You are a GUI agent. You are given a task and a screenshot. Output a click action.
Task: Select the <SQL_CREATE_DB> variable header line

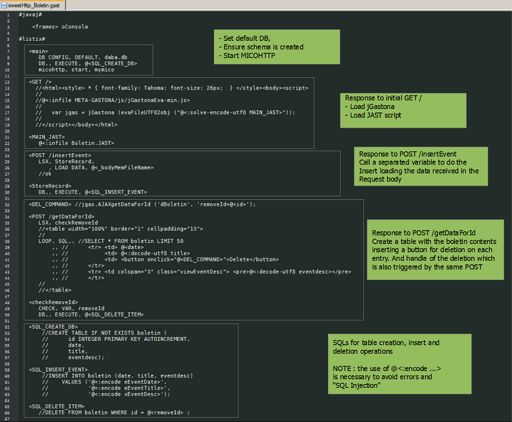[54, 327]
